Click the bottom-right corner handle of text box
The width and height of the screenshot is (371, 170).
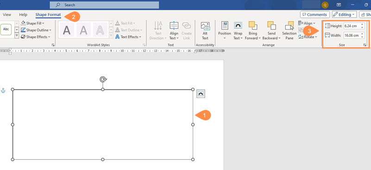[193, 160]
